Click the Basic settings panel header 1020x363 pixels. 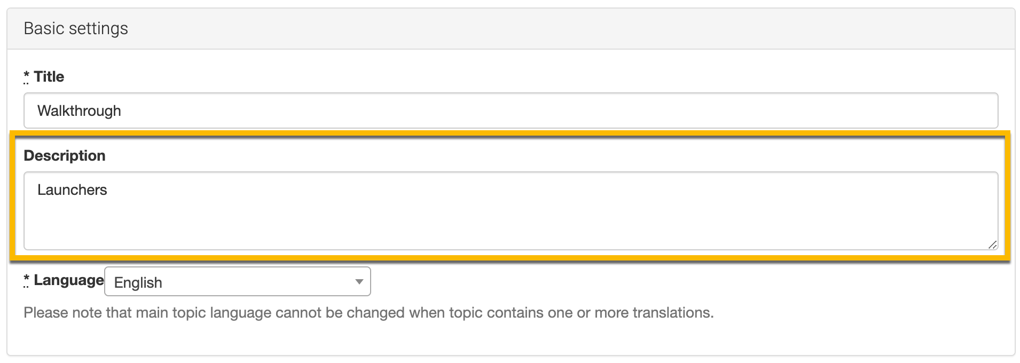[x=510, y=29]
